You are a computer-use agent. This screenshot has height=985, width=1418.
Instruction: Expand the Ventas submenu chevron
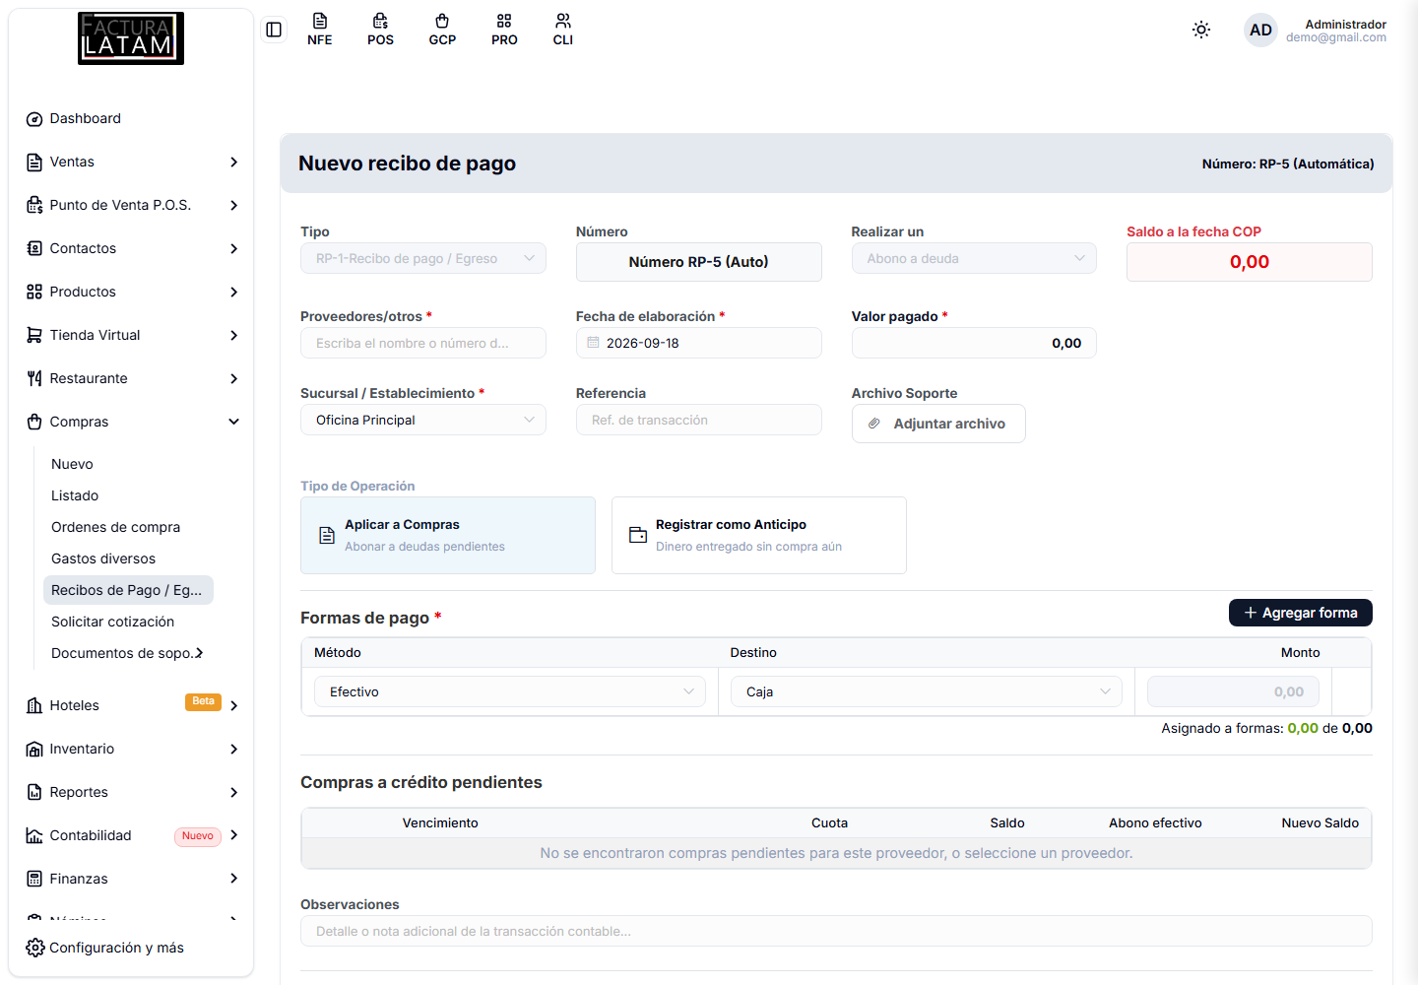tap(234, 162)
